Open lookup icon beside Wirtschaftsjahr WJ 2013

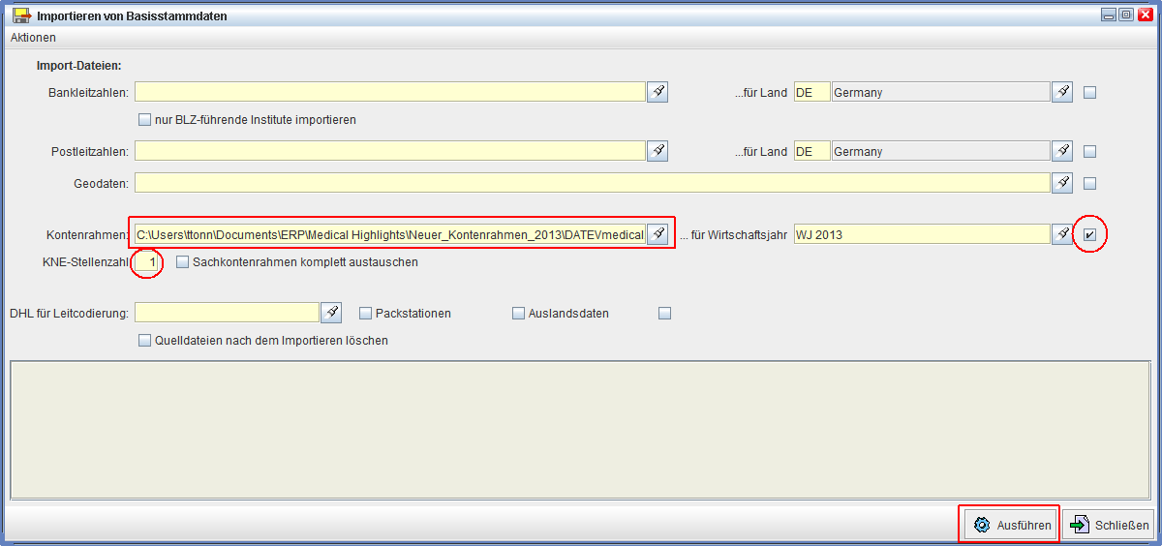click(x=1062, y=233)
